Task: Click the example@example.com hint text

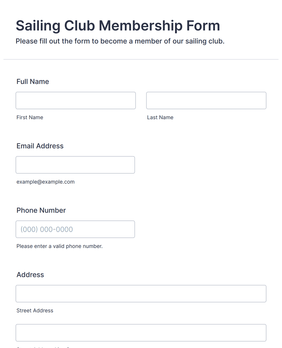Action: pos(45,182)
